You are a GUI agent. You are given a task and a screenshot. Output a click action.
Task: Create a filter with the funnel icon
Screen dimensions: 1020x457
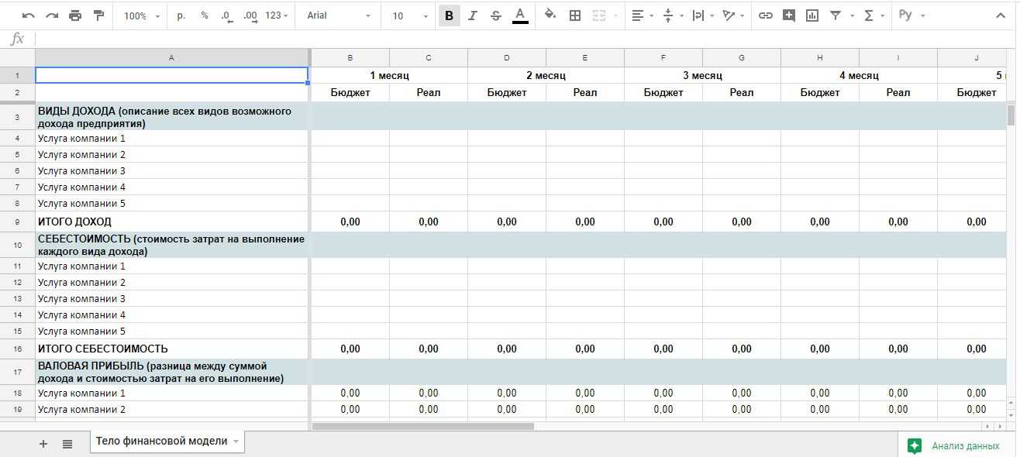click(836, 15)
